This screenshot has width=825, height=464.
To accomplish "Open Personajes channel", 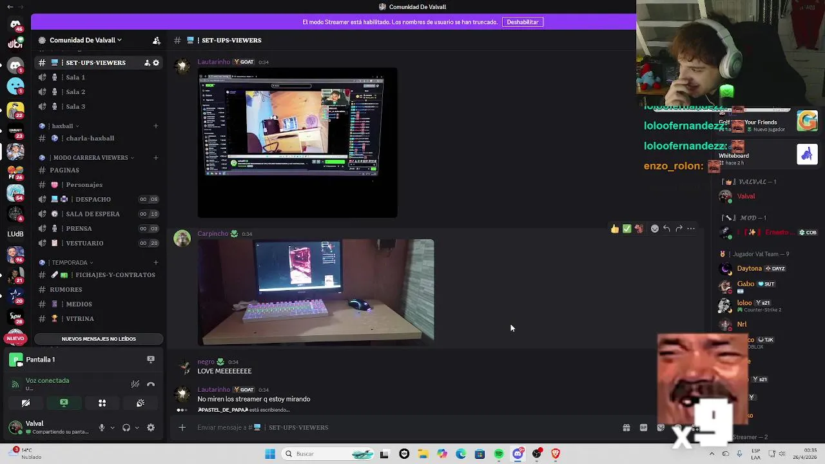I will click(x=99, y=184).
